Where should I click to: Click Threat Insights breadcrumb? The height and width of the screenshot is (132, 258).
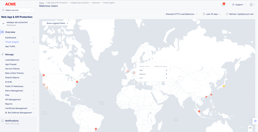109,3
